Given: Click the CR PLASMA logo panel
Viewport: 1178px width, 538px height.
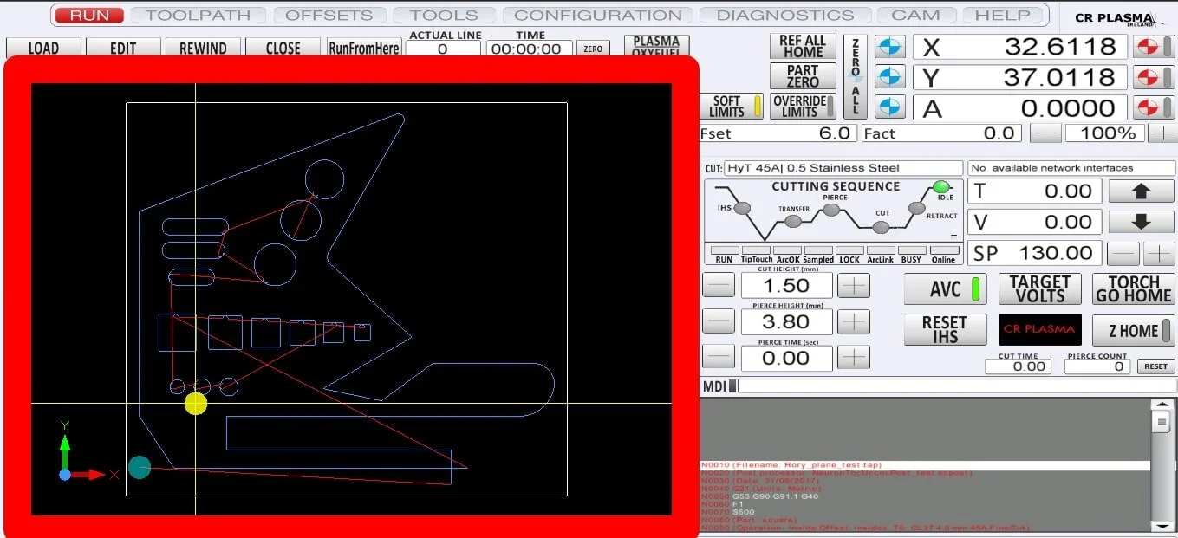Looking at the screenshot, I should click(x=1039, y=330).
